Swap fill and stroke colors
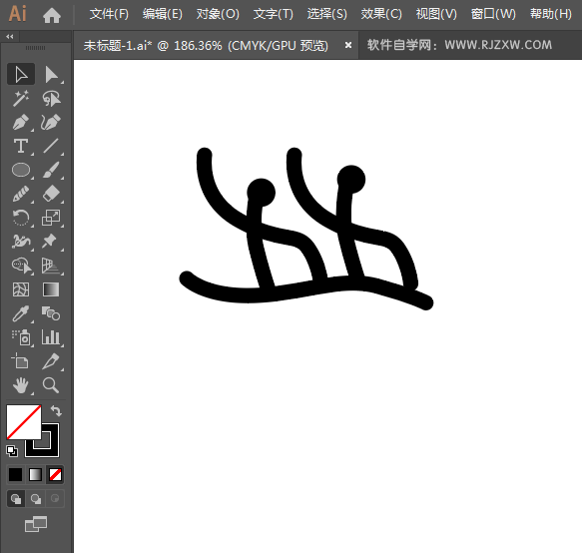 point(56,410)
